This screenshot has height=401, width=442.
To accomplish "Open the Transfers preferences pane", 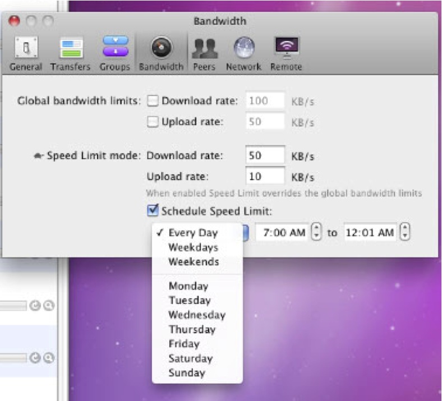I will tap(71, 53).
